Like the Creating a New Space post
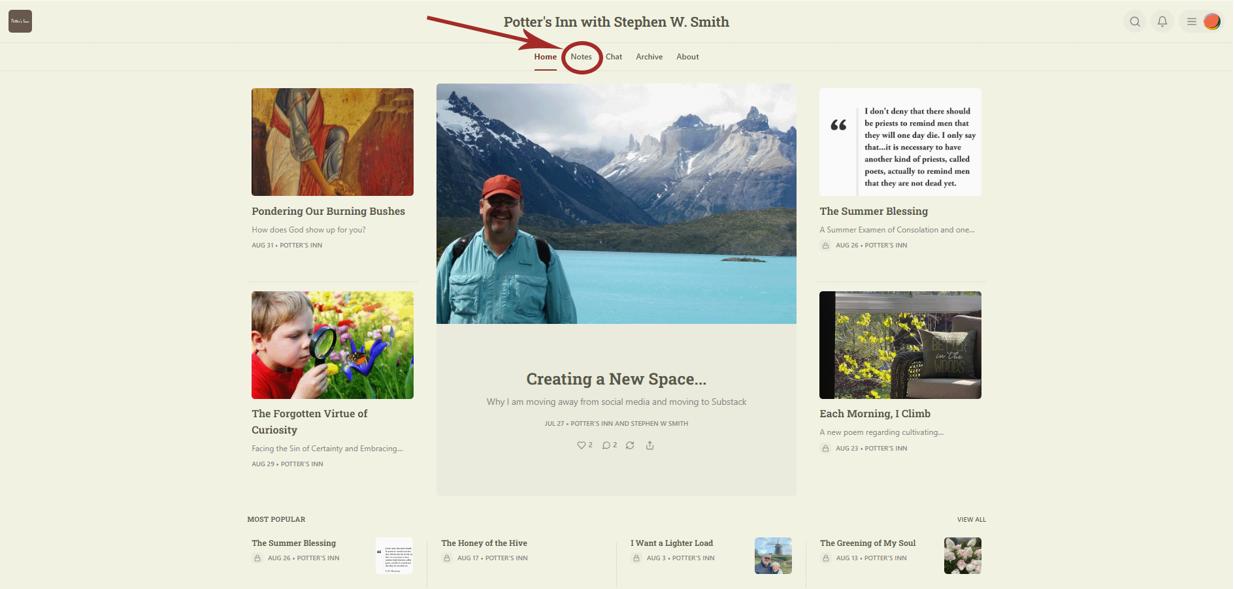This screenshot has height=589, width=1235. pyautogui.click(x=585, y=445)
